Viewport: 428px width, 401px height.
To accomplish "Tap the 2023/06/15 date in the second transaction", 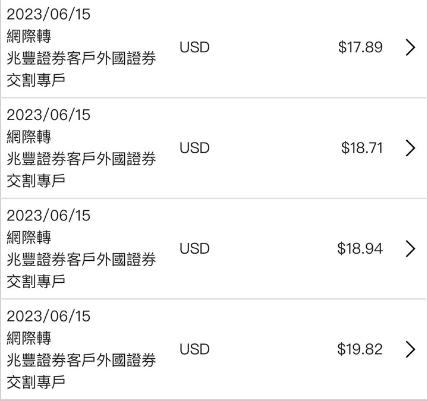I will coord(48,115).
